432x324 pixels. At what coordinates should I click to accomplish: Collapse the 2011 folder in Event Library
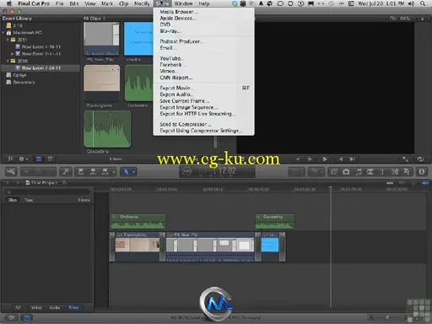pos(8,40)
